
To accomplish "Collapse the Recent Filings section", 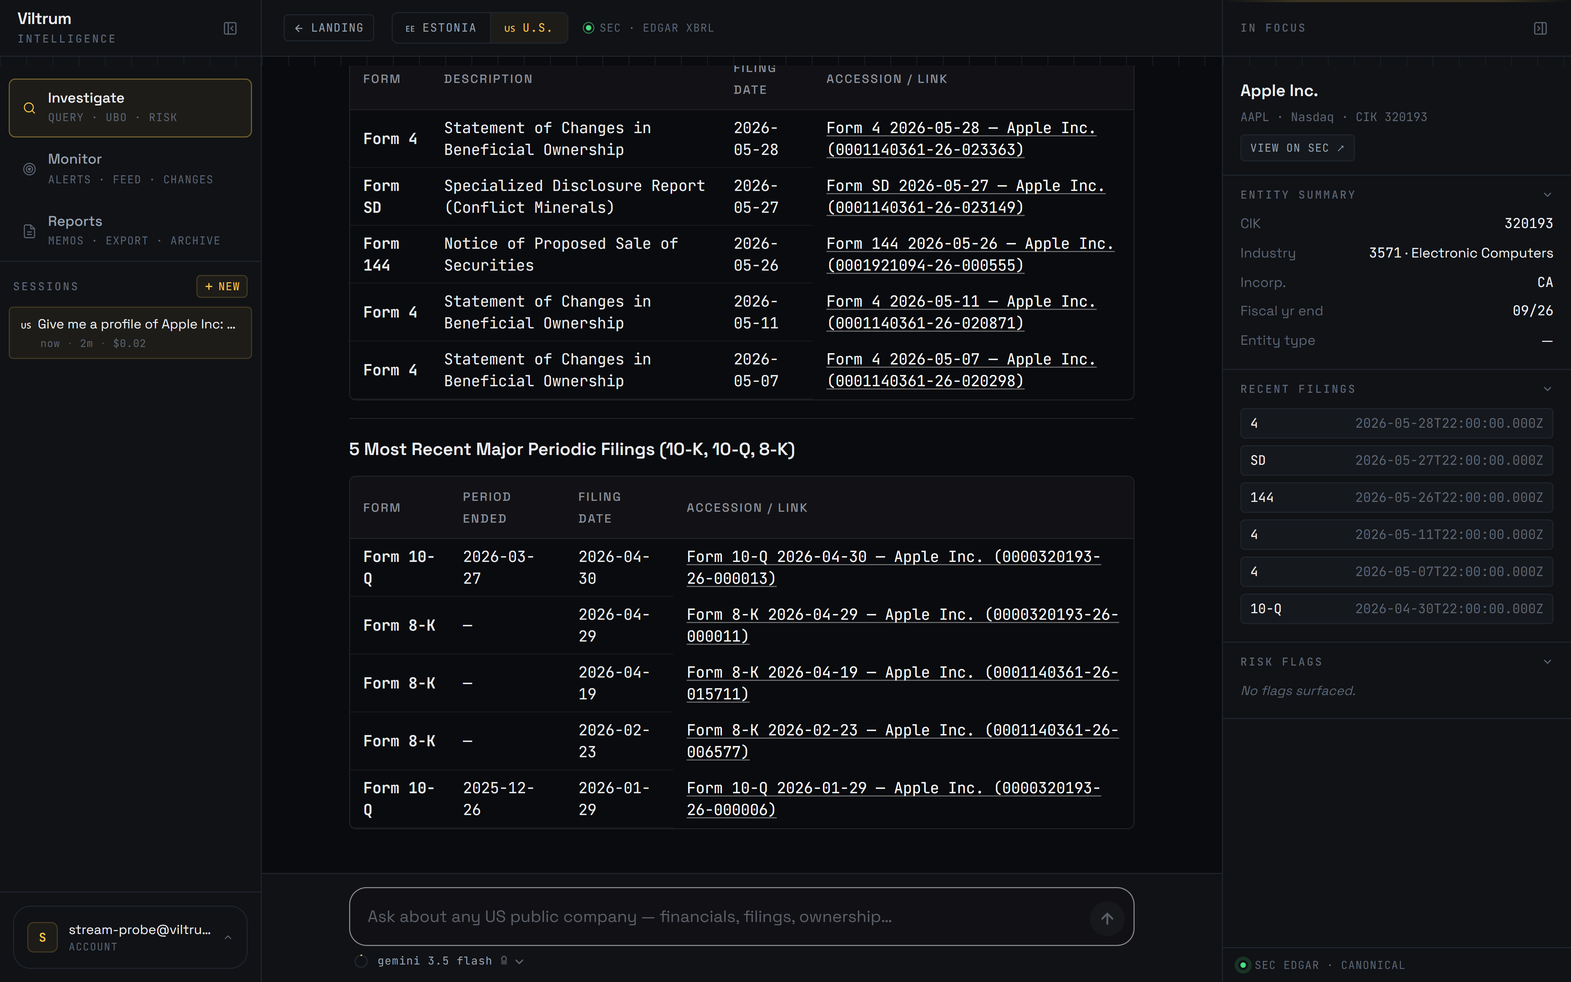I will (1547, 389).
